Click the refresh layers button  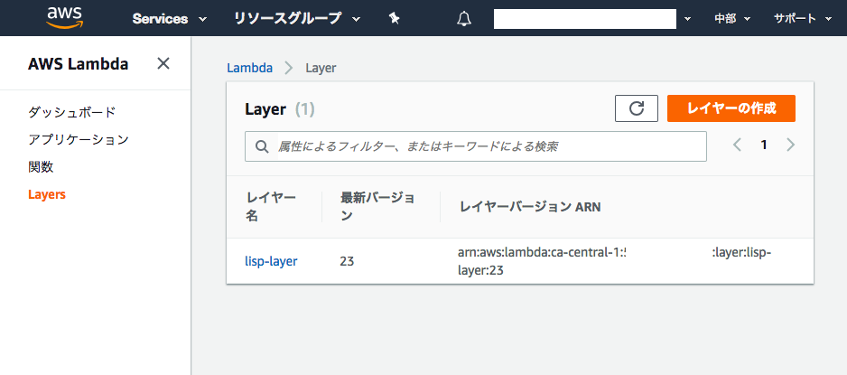click(637, 108)
